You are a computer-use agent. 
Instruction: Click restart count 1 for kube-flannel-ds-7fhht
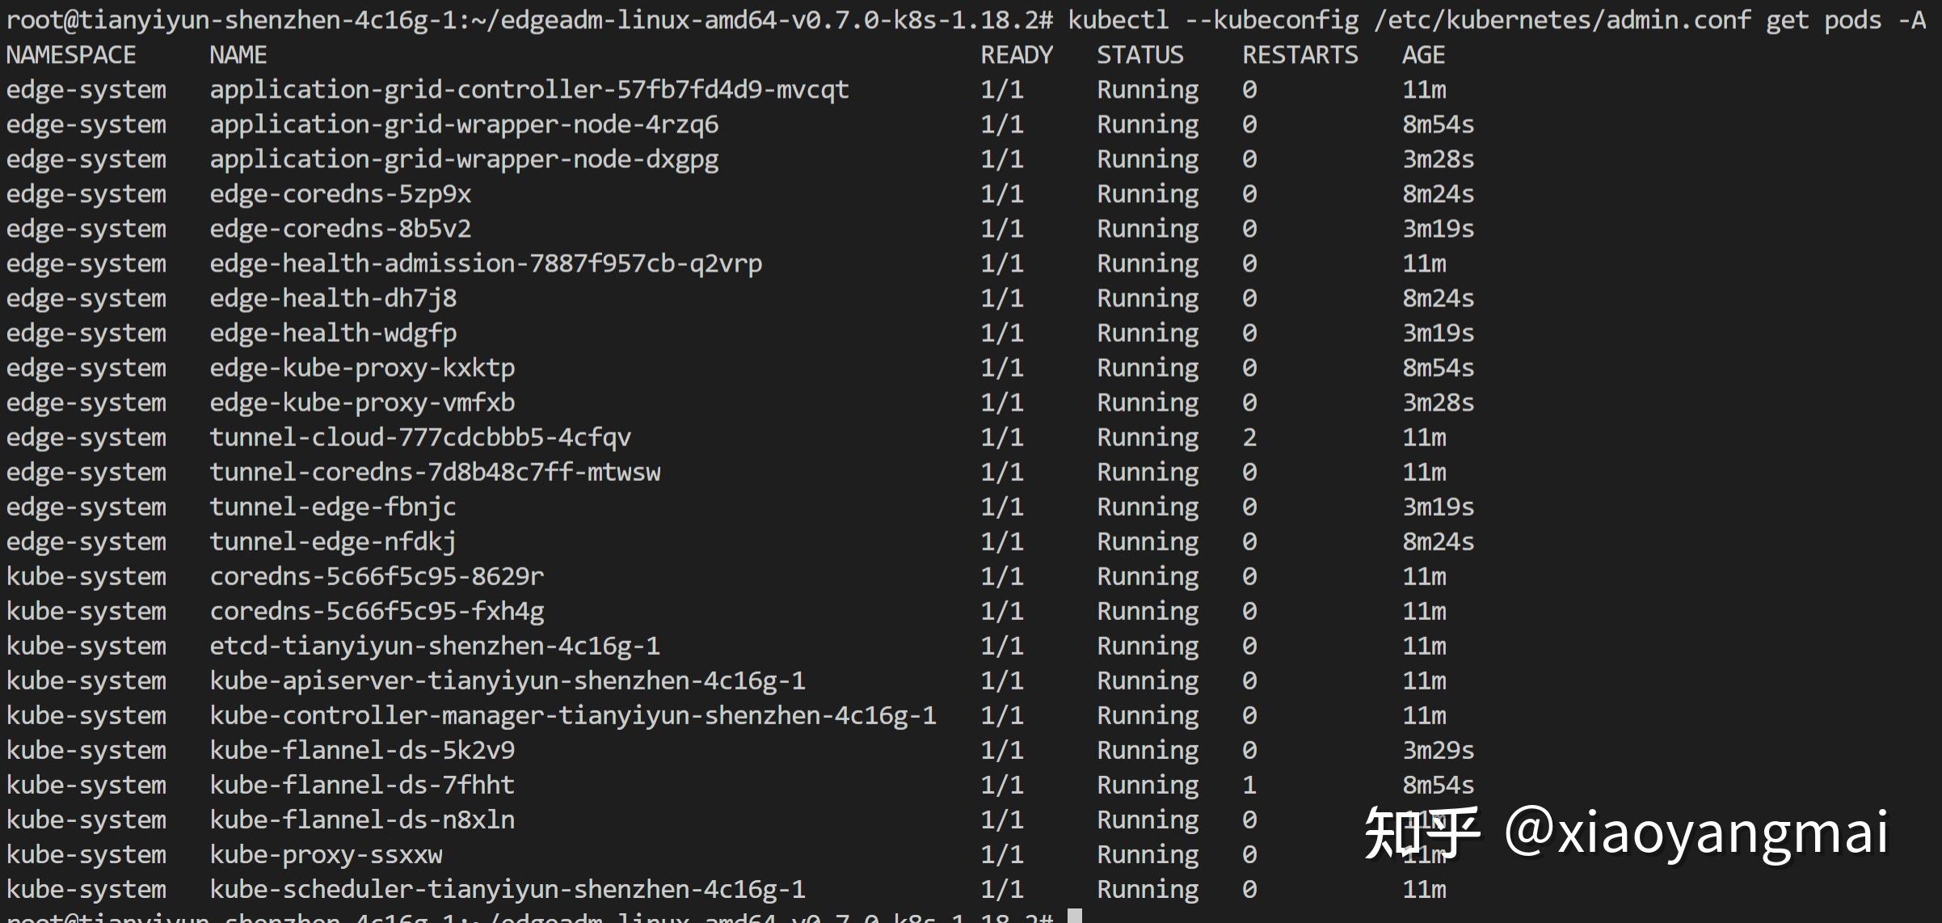pyautogui.click(x=1249, y=785)
